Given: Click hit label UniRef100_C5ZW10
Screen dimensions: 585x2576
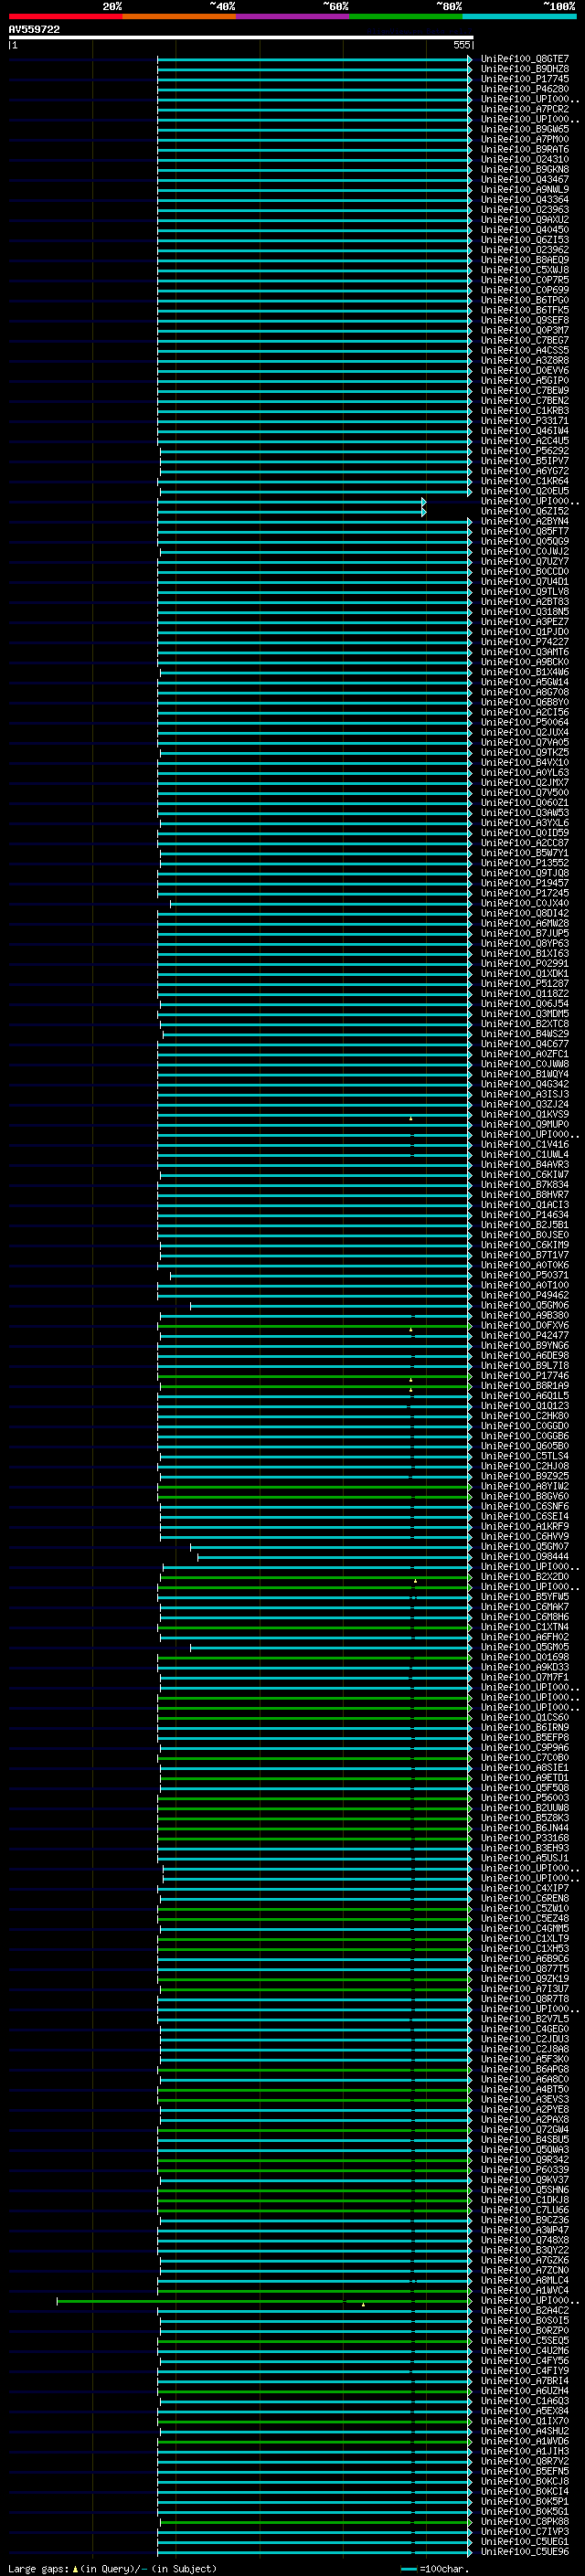Looking at the screenshot, I should (x=524, y=1908).
